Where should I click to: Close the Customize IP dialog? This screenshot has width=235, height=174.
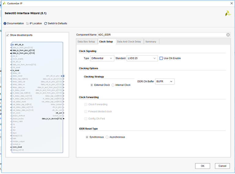pos(232,3)
